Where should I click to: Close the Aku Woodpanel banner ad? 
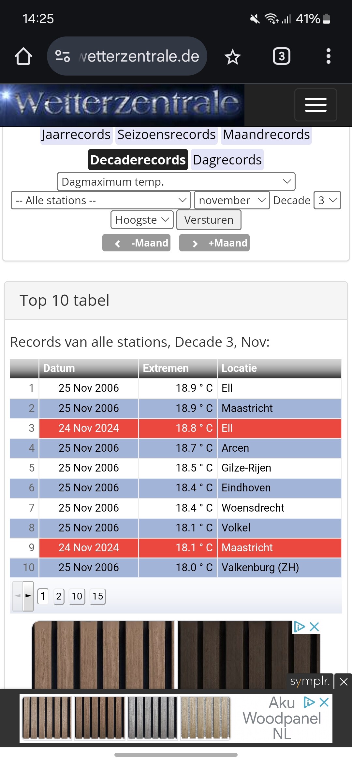[x=324, y=702]
